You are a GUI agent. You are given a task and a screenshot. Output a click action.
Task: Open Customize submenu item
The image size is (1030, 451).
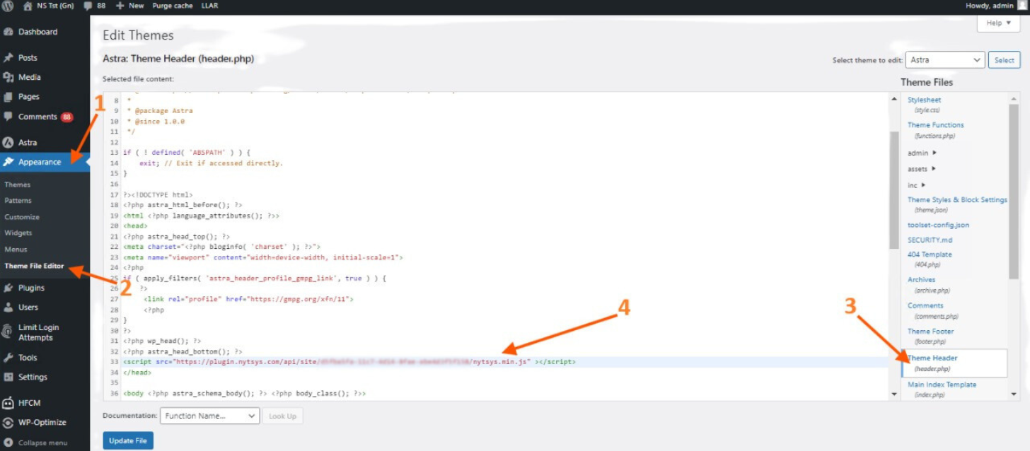point(22,217)
